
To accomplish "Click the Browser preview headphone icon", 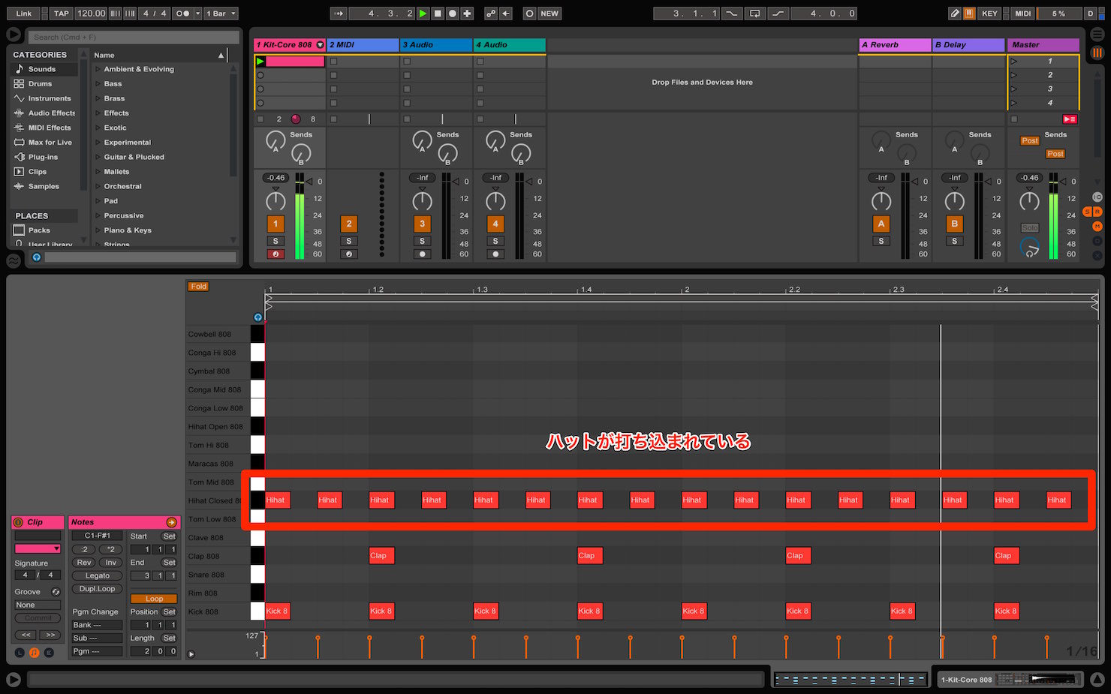I will click(36, 257).
